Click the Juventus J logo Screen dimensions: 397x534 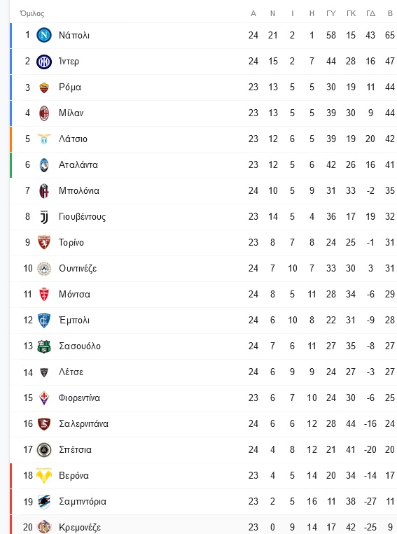[44, 217]
